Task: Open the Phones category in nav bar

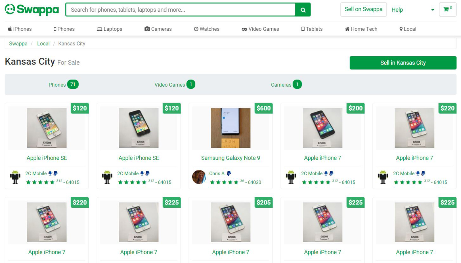Action: click(64, 29)
